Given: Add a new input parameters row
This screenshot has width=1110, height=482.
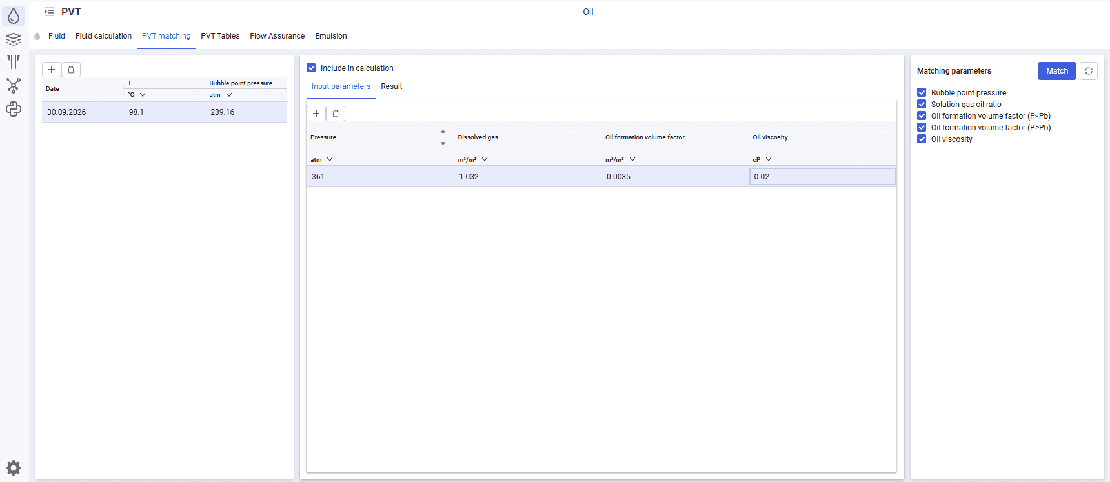Looking at the screenshot, I should (316, 114).
